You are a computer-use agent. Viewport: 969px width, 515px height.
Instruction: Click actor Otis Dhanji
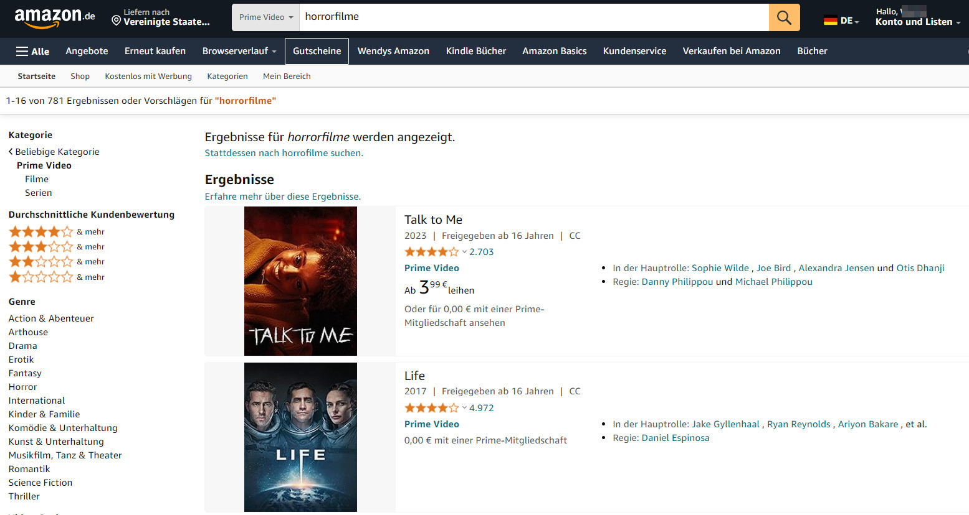[920, 268]
